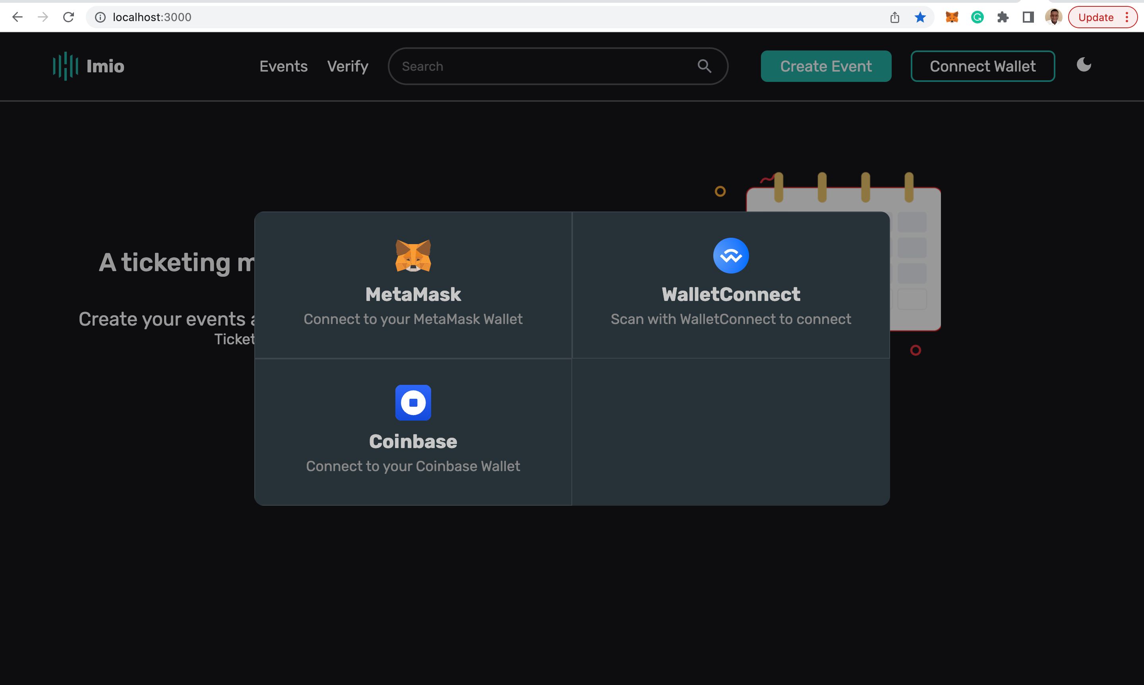Go forward in browser history

click(x=43, y=17)
